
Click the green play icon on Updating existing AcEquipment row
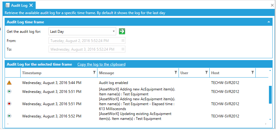(x=9, y=116)
